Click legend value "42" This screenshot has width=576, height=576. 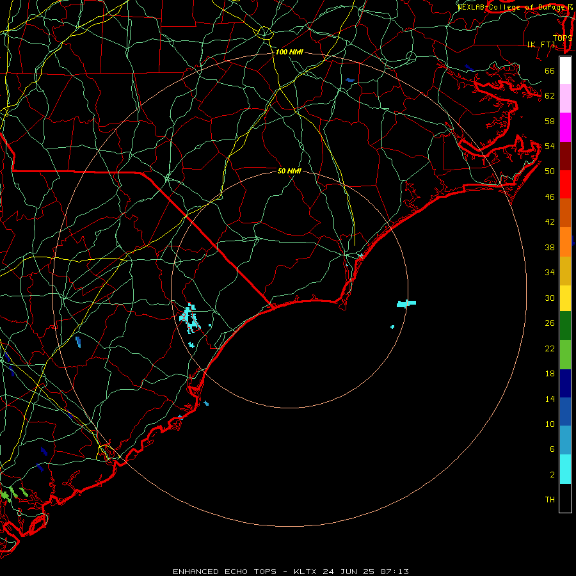[x=550, y=222]
